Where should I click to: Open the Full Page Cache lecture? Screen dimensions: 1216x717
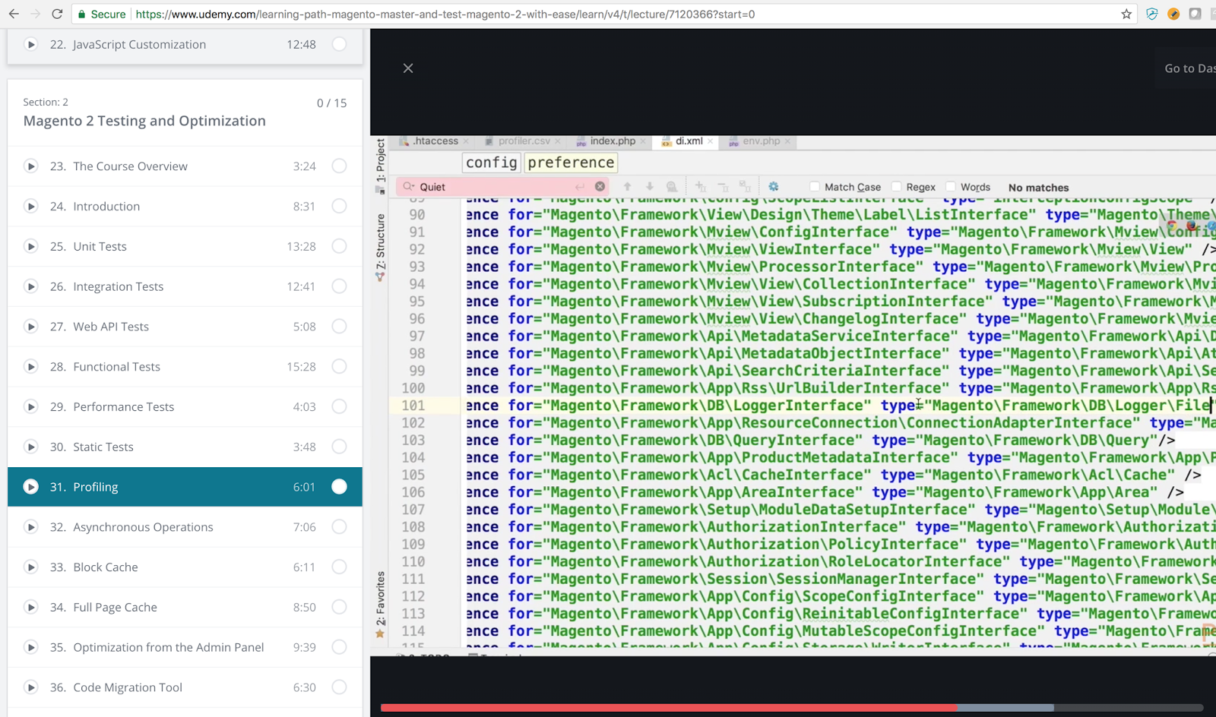click(x=185, y=608)
